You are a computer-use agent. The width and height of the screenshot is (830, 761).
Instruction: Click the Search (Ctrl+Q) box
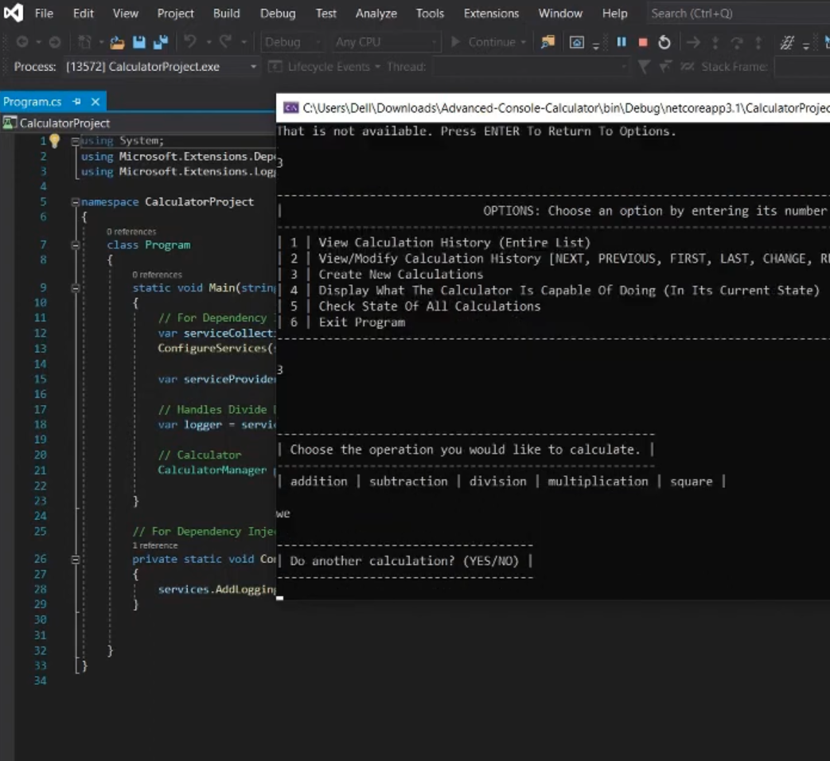tap(738, 14)
